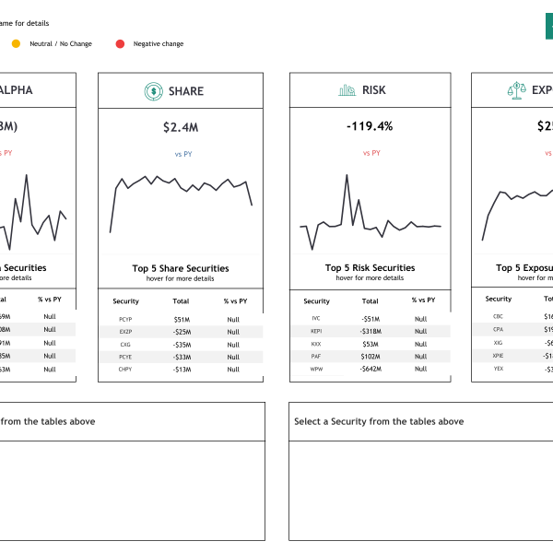Select security EXZP in Share table
The height and width of the screenshot is (553, 553).
pyautogui.click(x=126, y=332)
